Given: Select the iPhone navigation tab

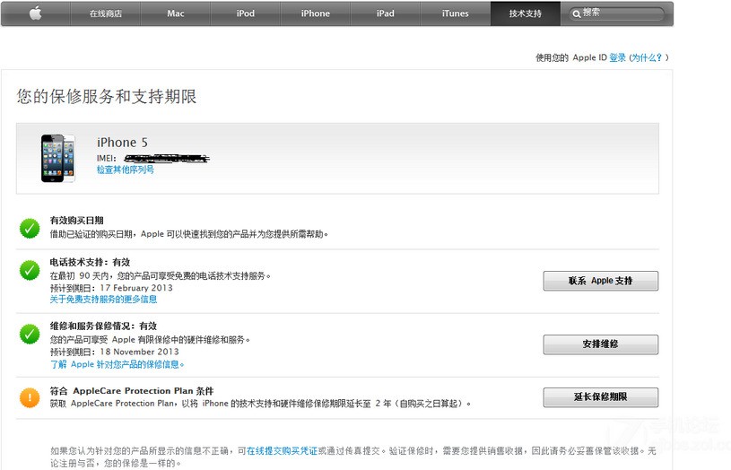Looking at the screenshot, I should click(x=315, y=13).
